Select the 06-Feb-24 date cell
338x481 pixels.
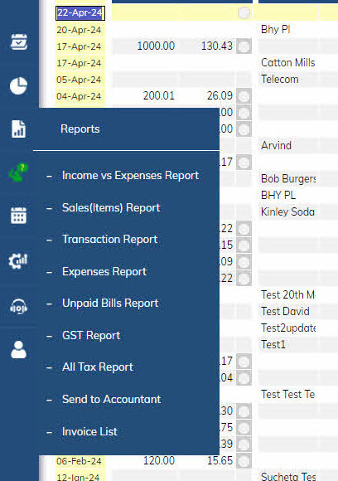[x=80, y=461]
